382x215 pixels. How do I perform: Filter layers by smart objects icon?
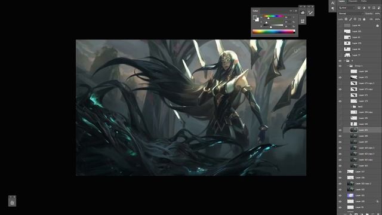(x=379, y=8)
